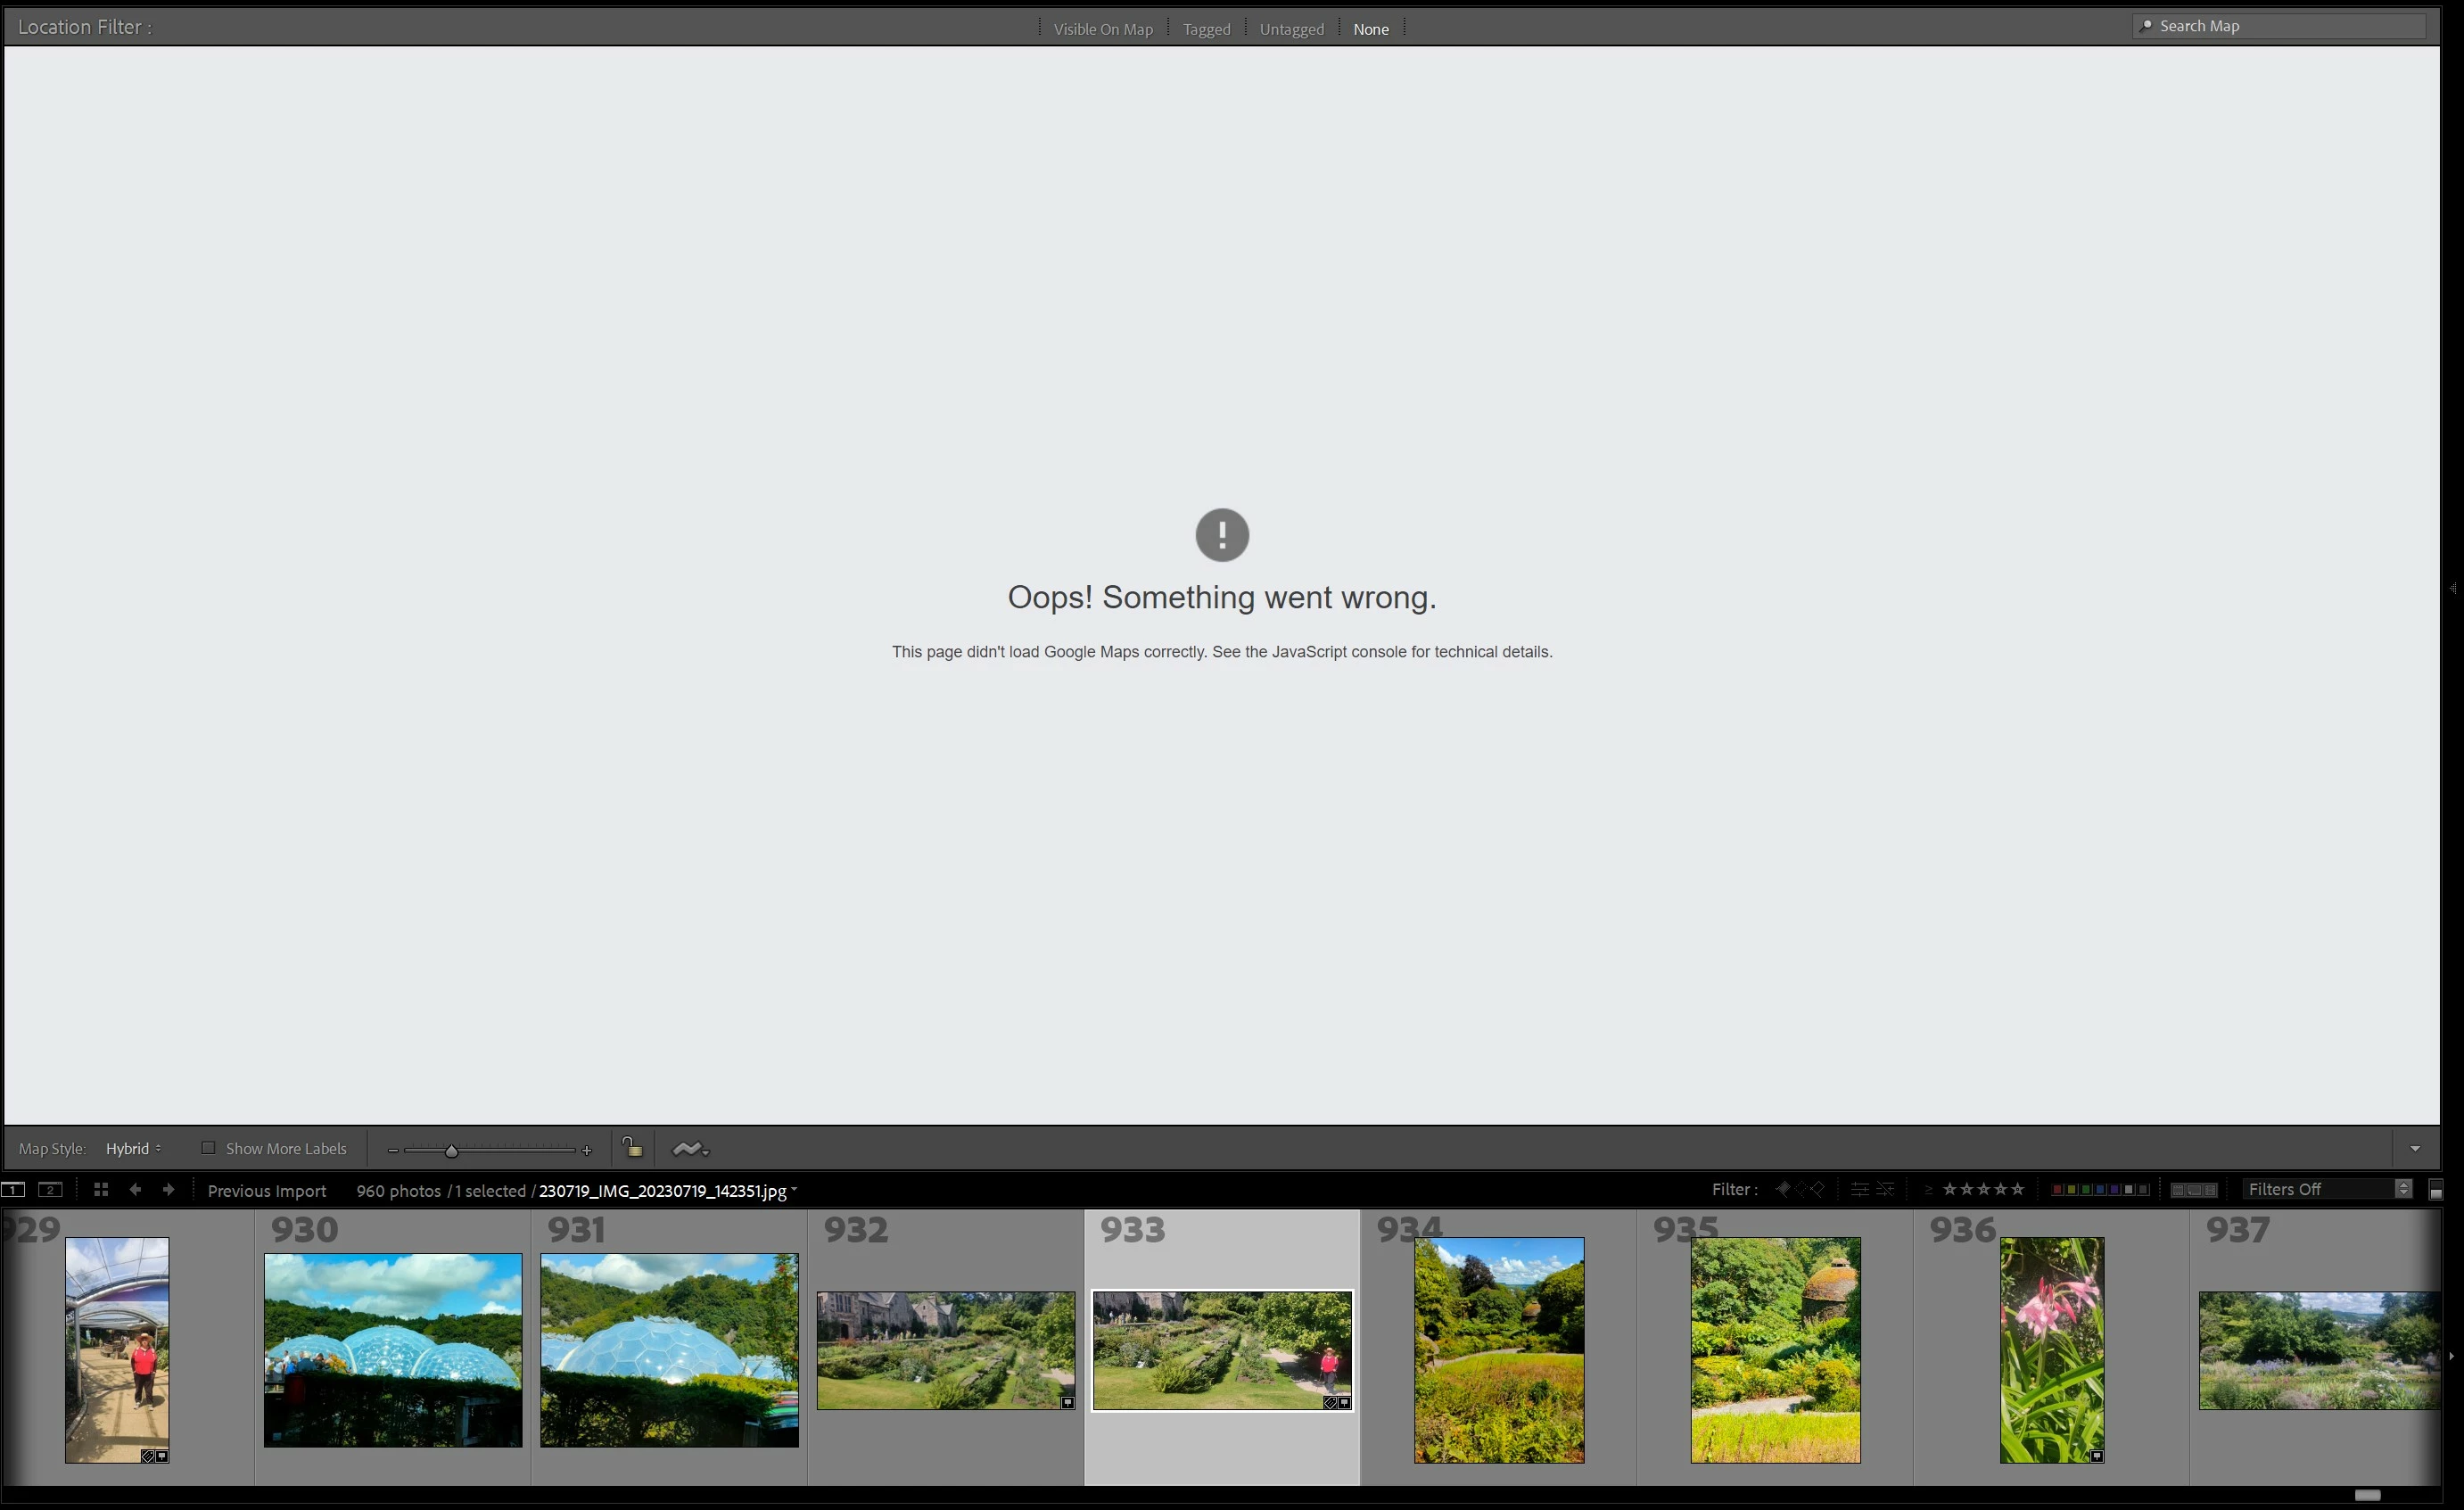Switch to filmstrip grid view icon
The image size is (2464, 1510).
tap(100, 1190)
